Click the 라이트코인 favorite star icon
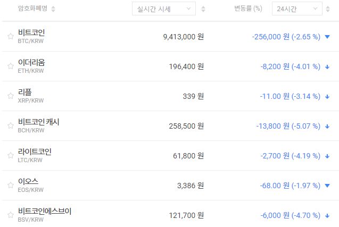 (10, 156)
